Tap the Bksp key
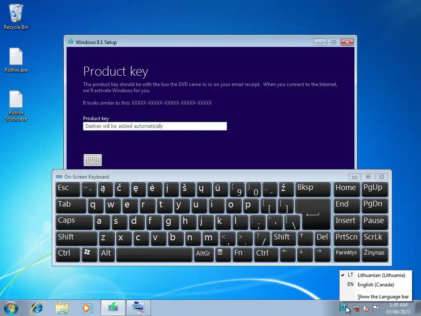421x316 pixels. coord(313,189)
